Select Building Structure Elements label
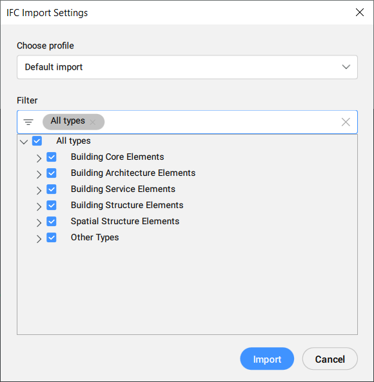 point(127,205)
